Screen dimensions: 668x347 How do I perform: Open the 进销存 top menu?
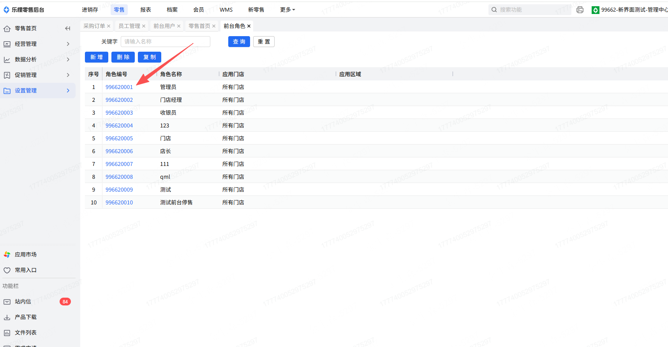(90, 10)
